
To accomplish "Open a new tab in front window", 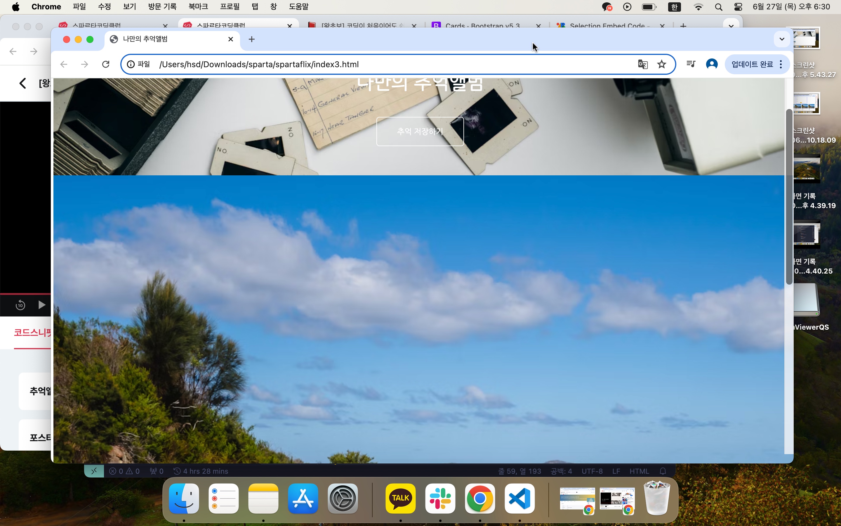I will (x=252, y=39).
